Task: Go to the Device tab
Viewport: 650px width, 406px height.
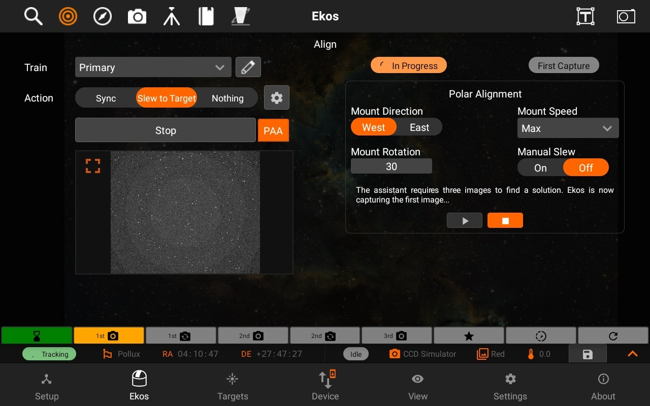Action: pyautogui.click(x=326, y=387)
